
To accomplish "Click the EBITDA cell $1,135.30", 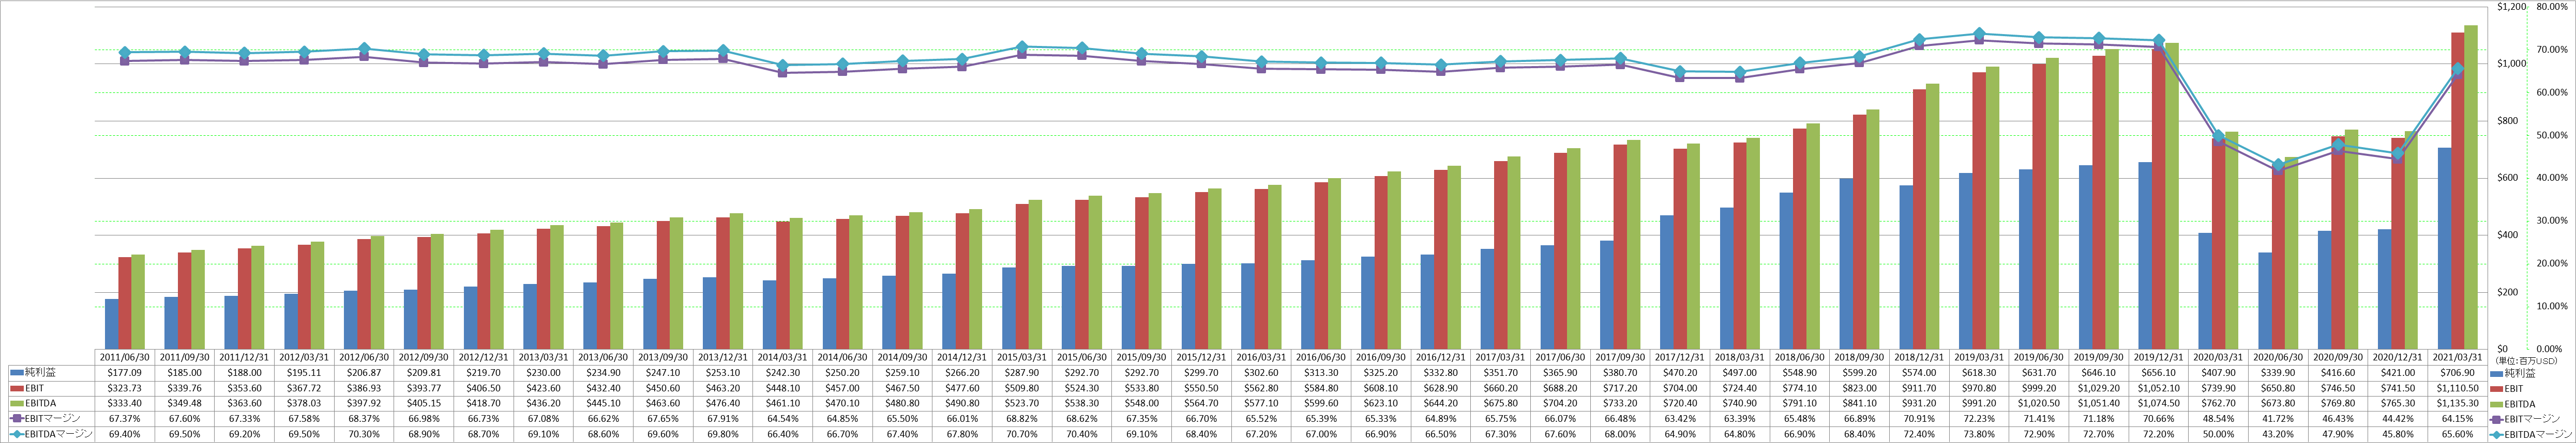I will [x=2457, y=403].
